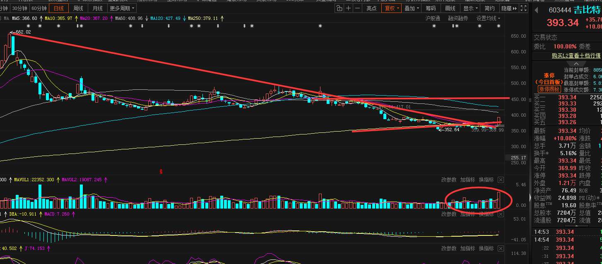The image size is (602, 264).
Task: Open the window layout icon beside 隐藏
Action: click(x=523, y=8)
